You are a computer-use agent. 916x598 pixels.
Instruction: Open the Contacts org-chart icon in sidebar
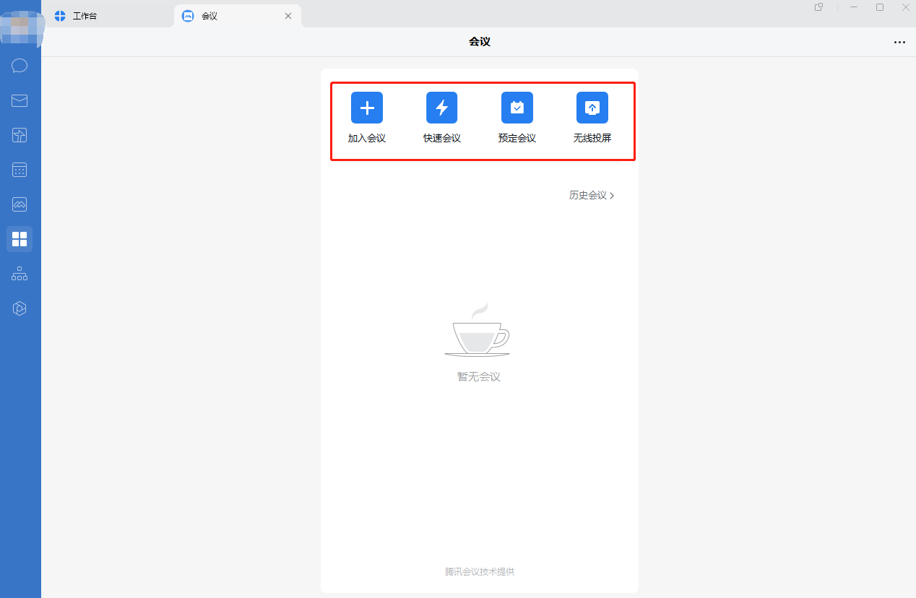coord(20,274)
